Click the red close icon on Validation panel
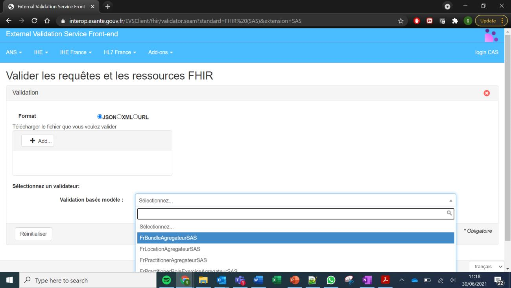The width and height of the screenshot is (511, 288). (487, 93)
